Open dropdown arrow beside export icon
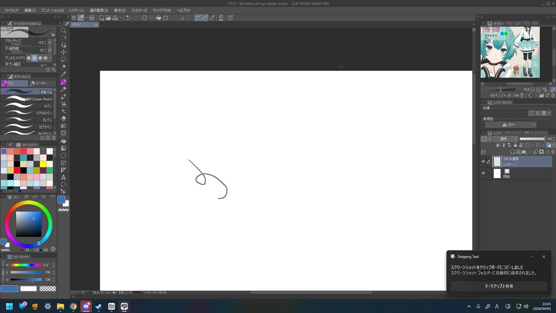This screenshot has width=556, height=313. click(x=121, y=18)
